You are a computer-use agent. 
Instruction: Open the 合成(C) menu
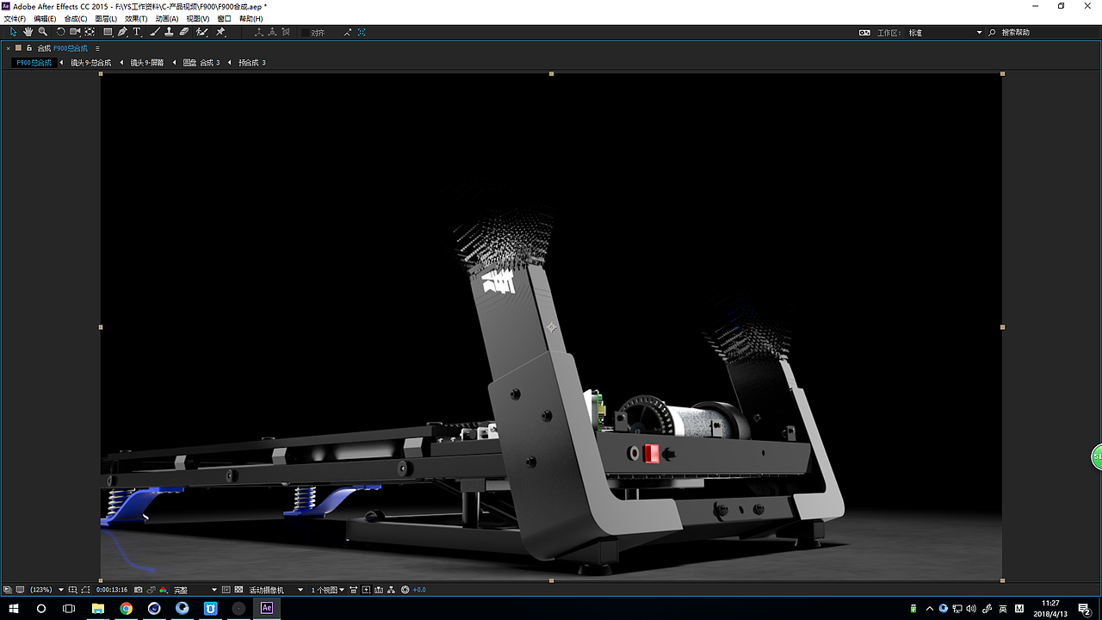click(x=76, y=19)
